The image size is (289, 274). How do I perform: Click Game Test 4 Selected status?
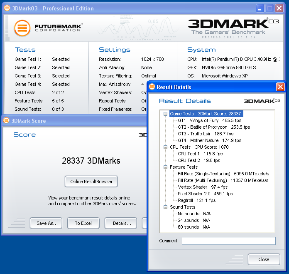coord(61,84)
